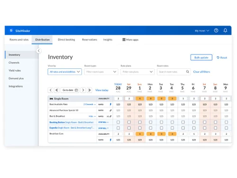
Task: Tick Expedia stop sell for the 28th
Action: coord(118,128)
